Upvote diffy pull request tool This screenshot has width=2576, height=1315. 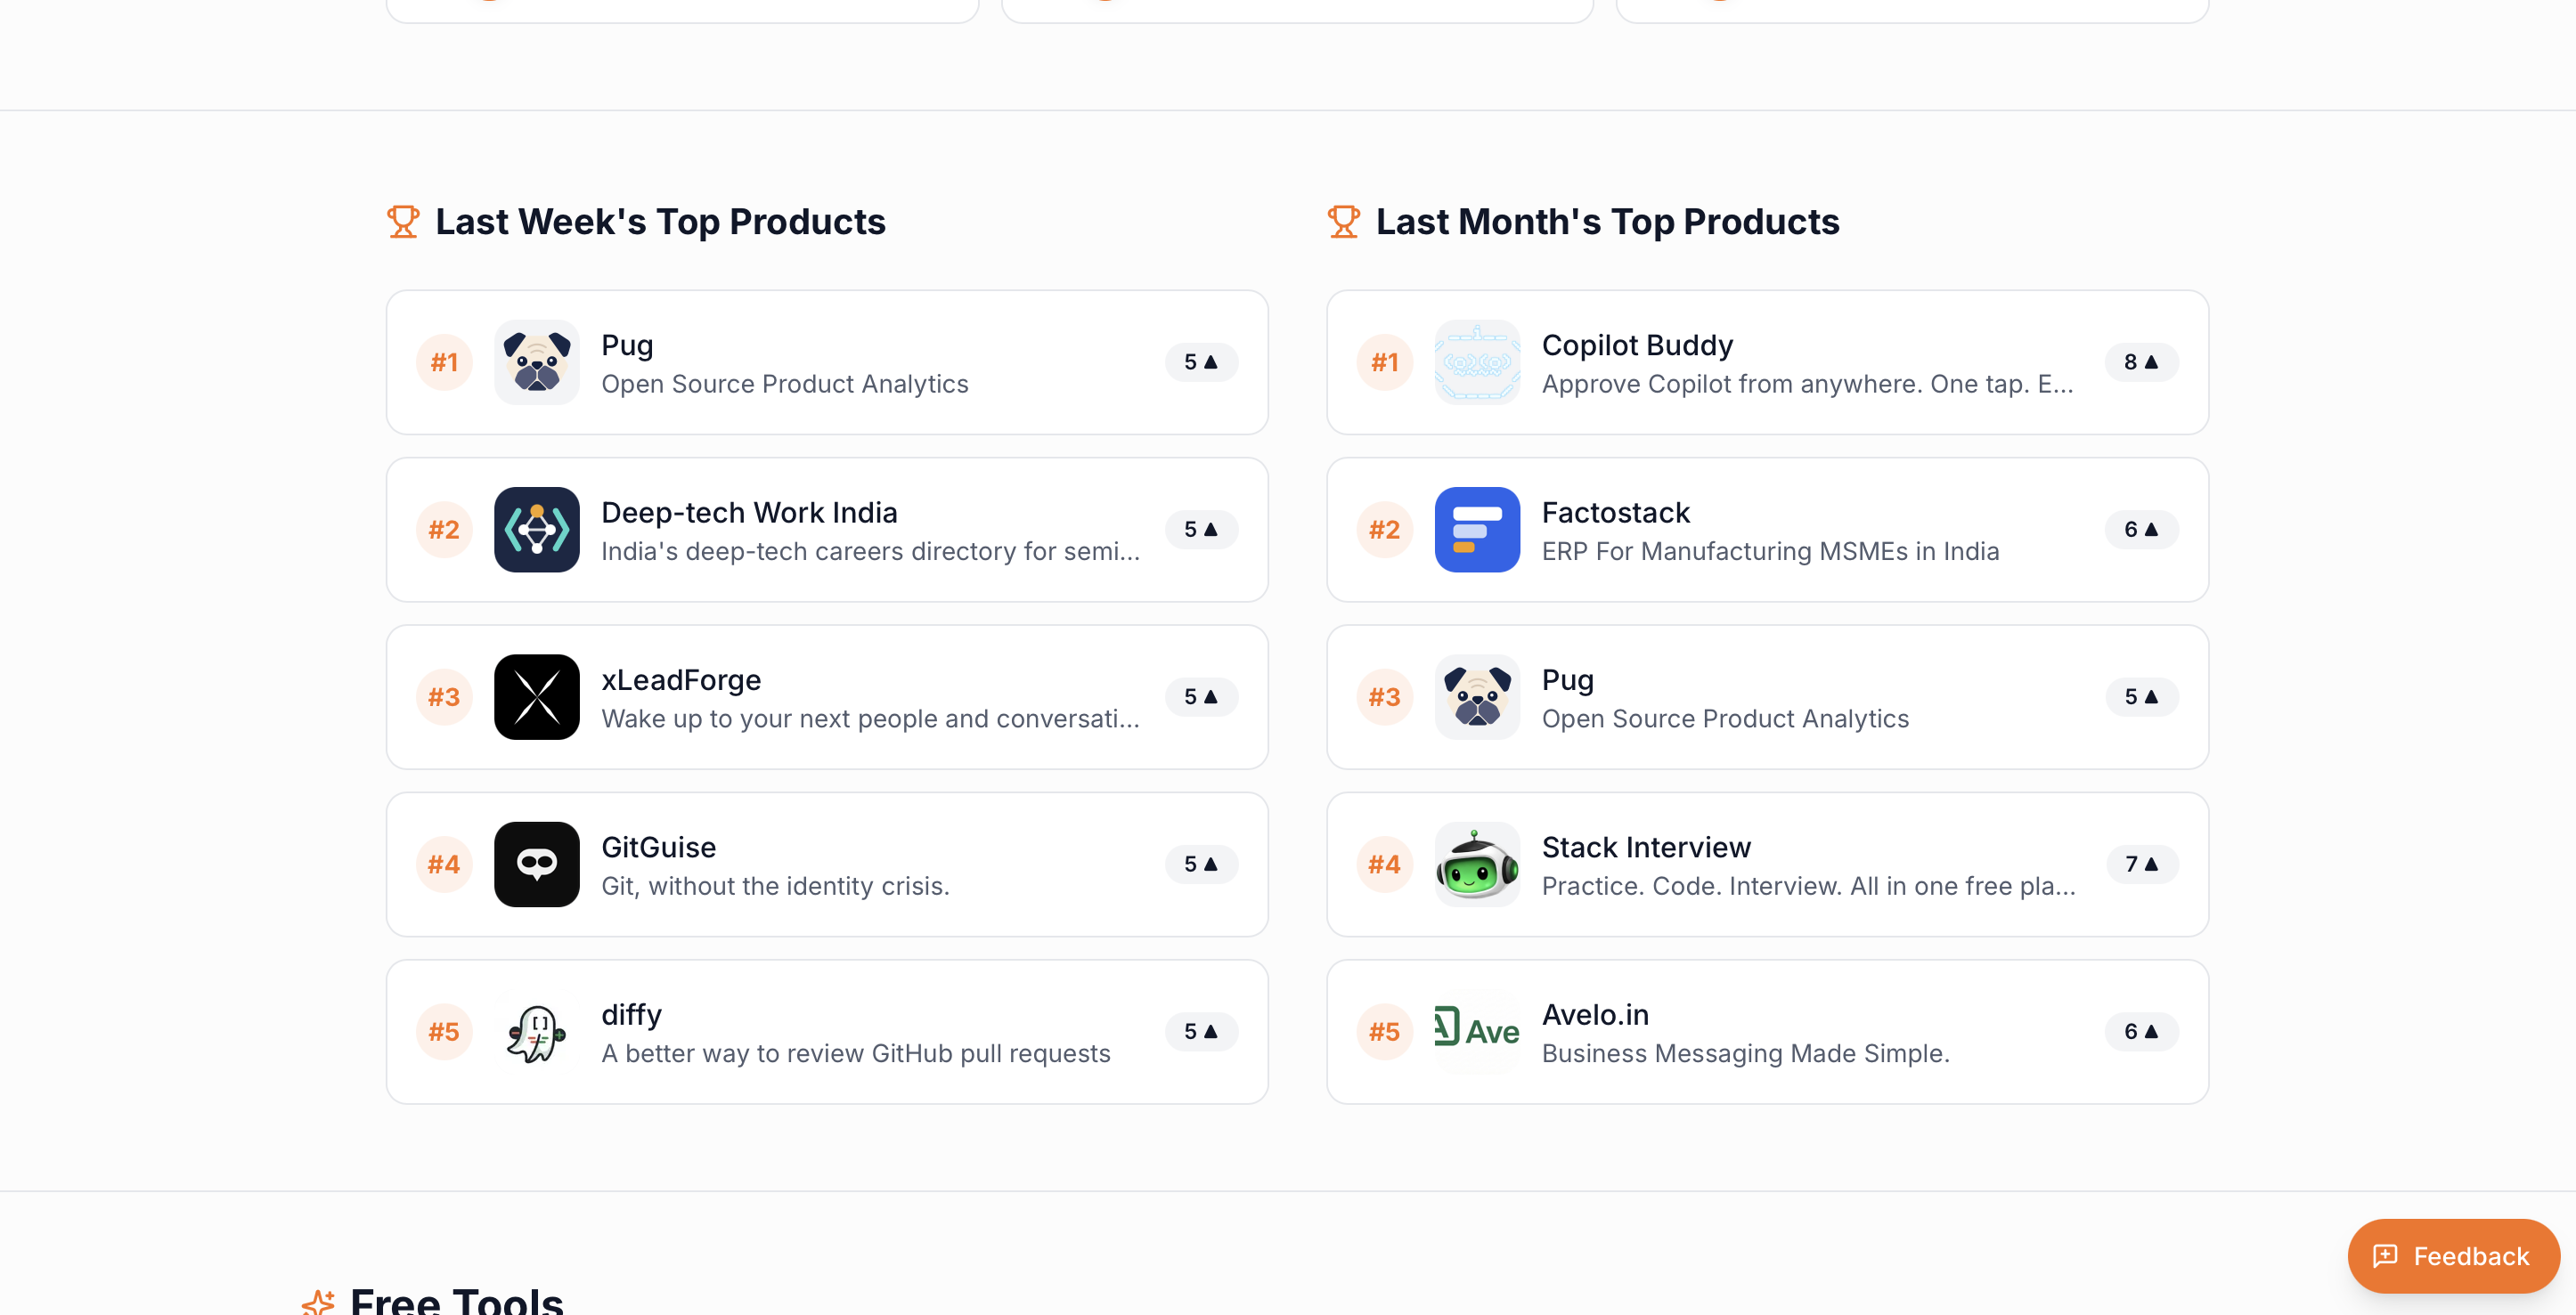1201,1031
